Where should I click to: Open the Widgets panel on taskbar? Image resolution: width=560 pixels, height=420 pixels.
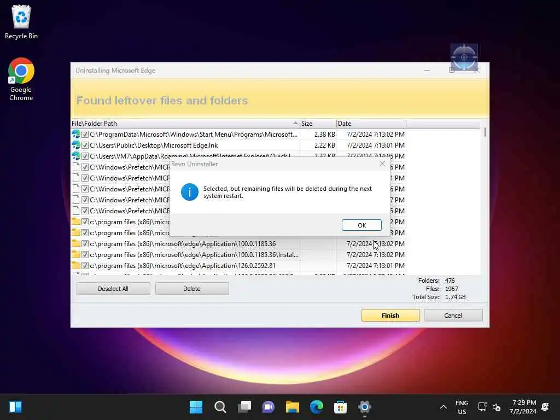click(x=15, y=407)
